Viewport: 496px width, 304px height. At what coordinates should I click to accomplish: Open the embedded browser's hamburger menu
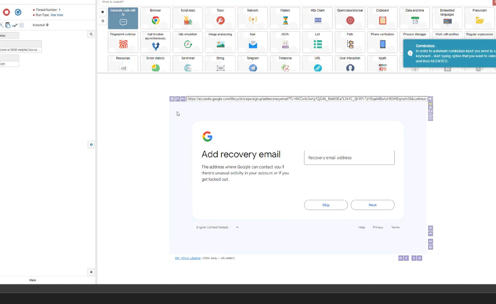click(x=172, y=99)
